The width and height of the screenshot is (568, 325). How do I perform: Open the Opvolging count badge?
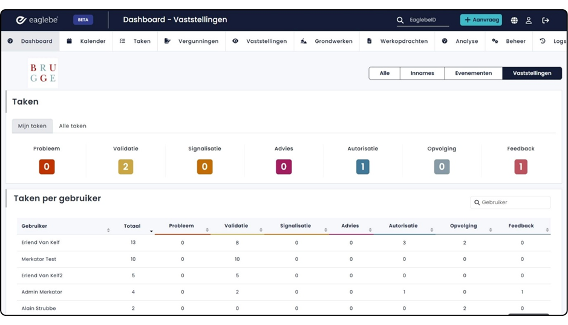pos(442,167)
